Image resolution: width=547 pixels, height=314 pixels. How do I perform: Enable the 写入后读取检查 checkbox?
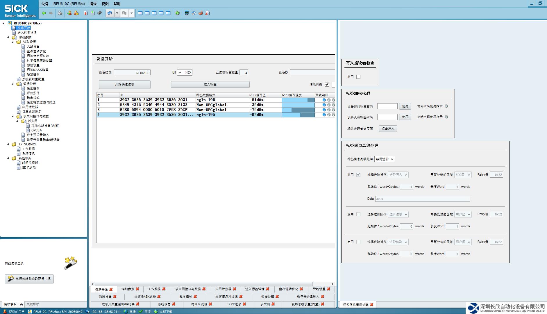358,77
